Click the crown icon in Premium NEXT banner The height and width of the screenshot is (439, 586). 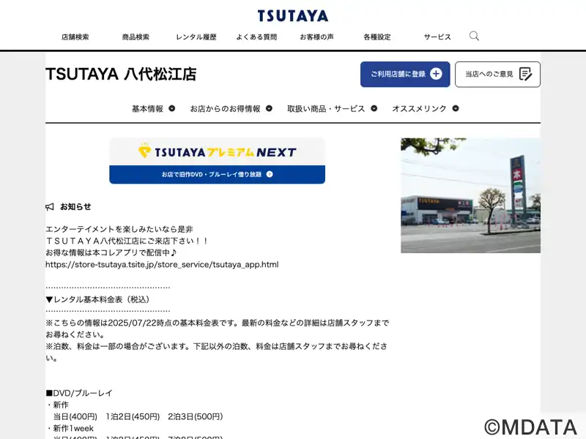(144, 151)
